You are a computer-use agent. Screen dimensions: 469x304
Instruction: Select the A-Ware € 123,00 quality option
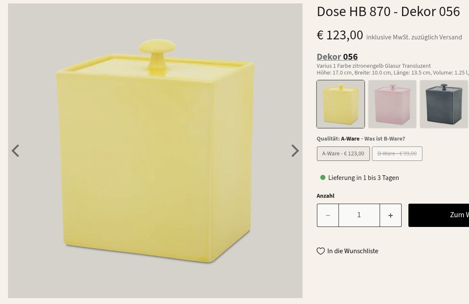click(x=343, y=154)
